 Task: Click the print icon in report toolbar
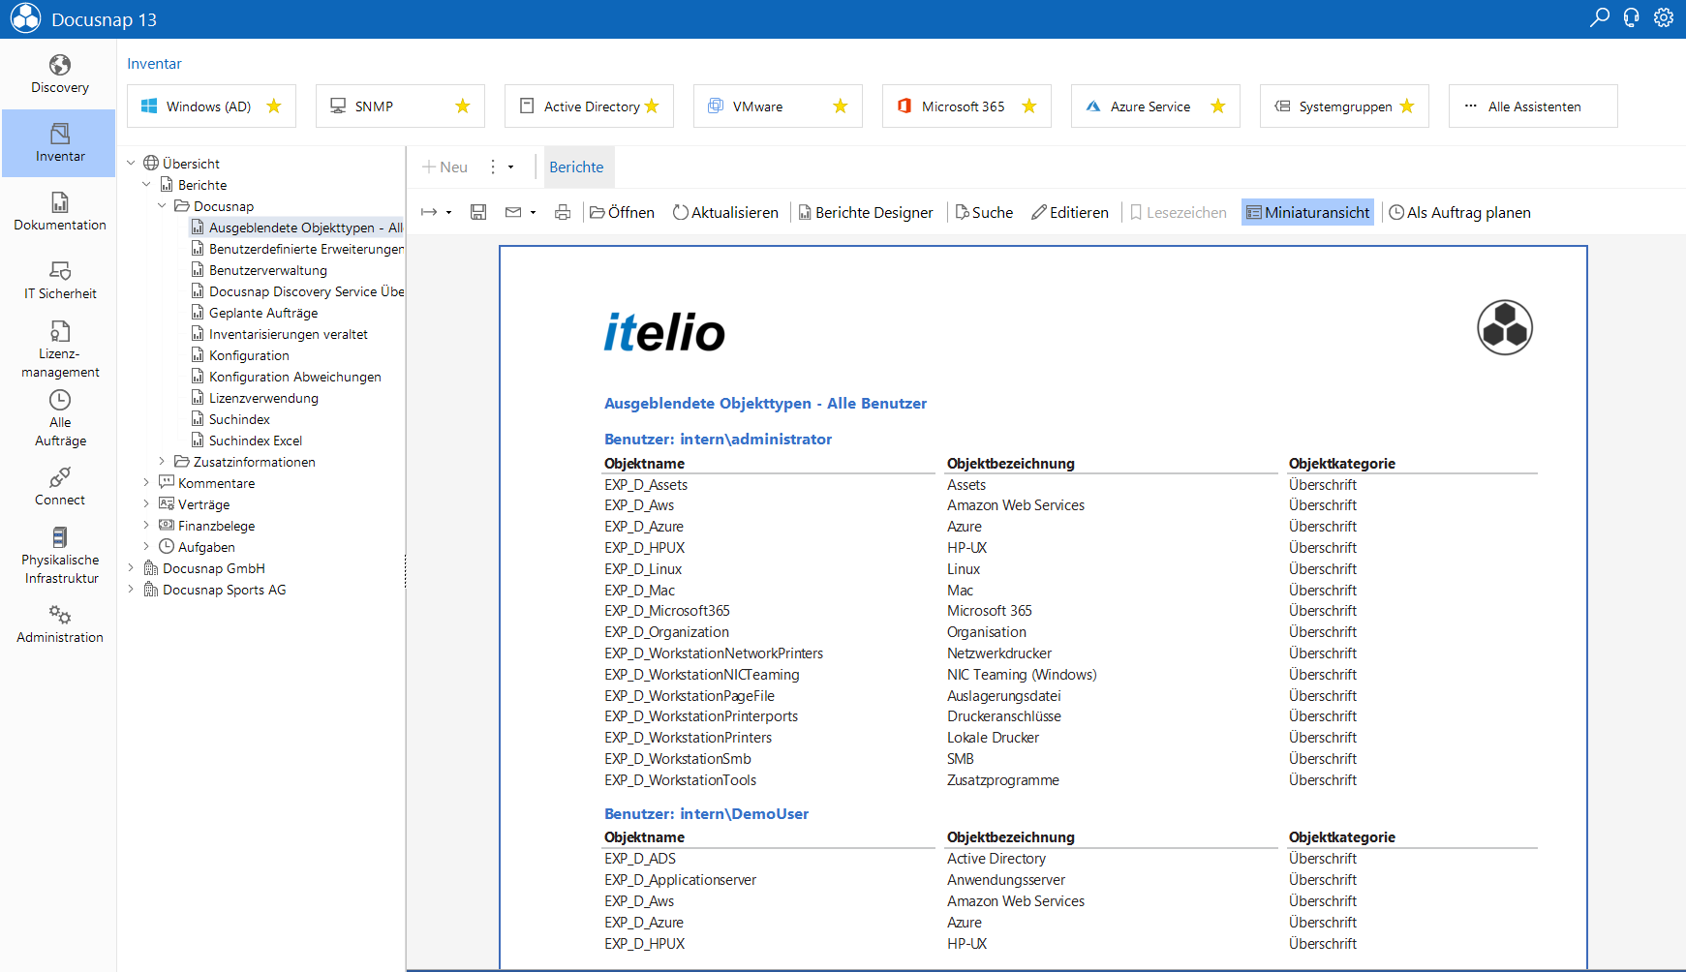[563, 212]
